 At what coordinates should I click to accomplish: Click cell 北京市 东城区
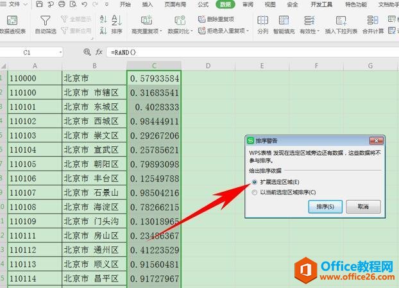click(x=94, y=106)
